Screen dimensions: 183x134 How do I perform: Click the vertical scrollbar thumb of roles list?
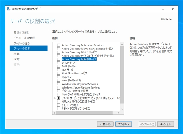pyautogui.click(x=122, y=75)
